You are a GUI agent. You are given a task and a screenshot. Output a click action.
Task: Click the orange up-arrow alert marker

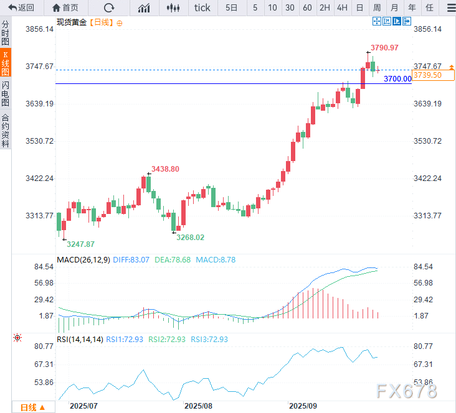click(x=452, y=67)
